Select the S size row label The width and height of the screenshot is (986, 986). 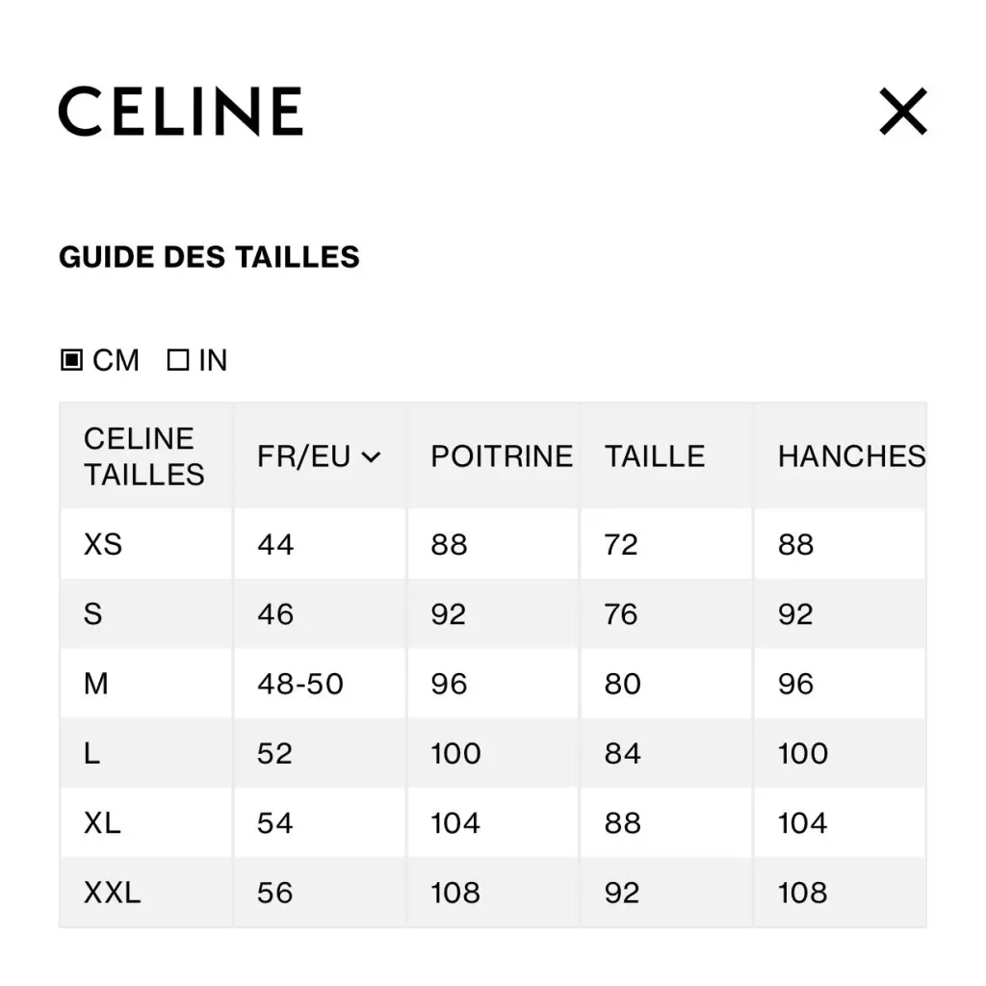pyautogui.click(x=92, y=613)
